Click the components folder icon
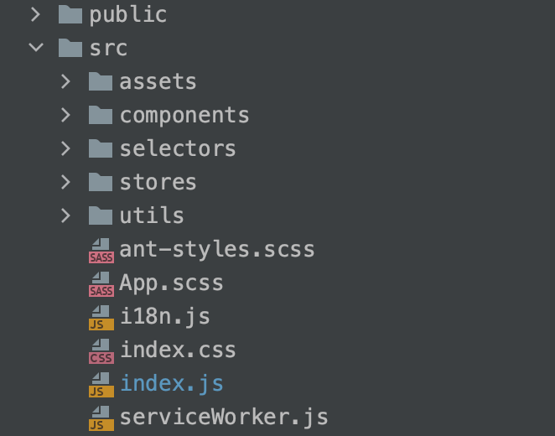The height and width of the screenshot is (436, 555). click(x=101, y=115)
